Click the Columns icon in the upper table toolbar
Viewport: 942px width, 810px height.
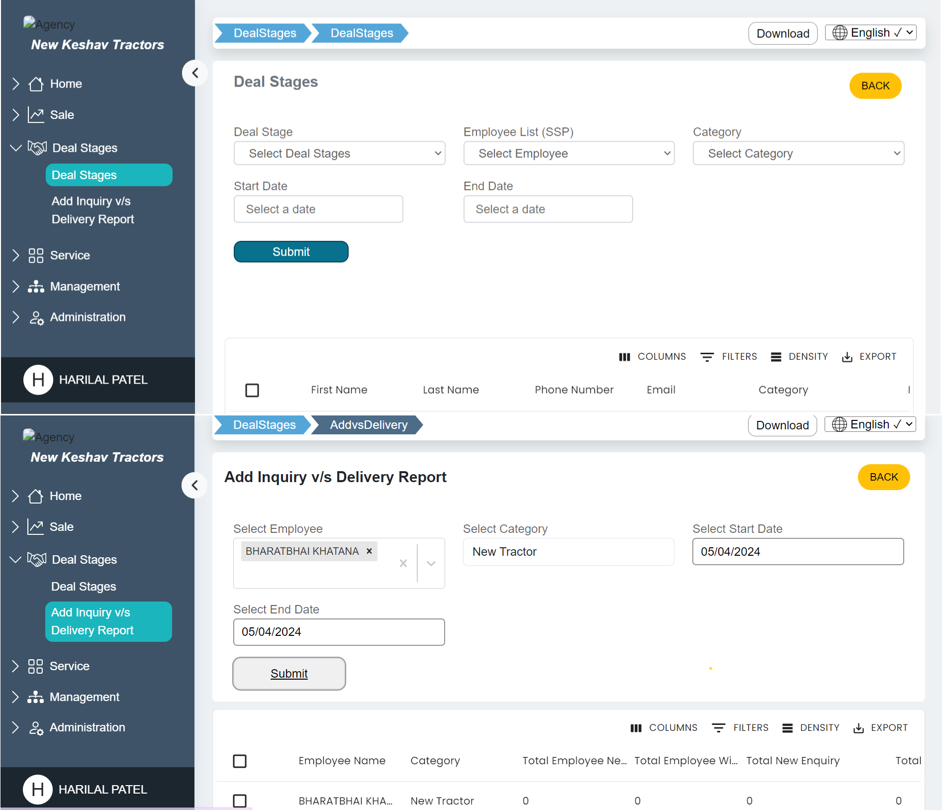[x=624, y=357]
